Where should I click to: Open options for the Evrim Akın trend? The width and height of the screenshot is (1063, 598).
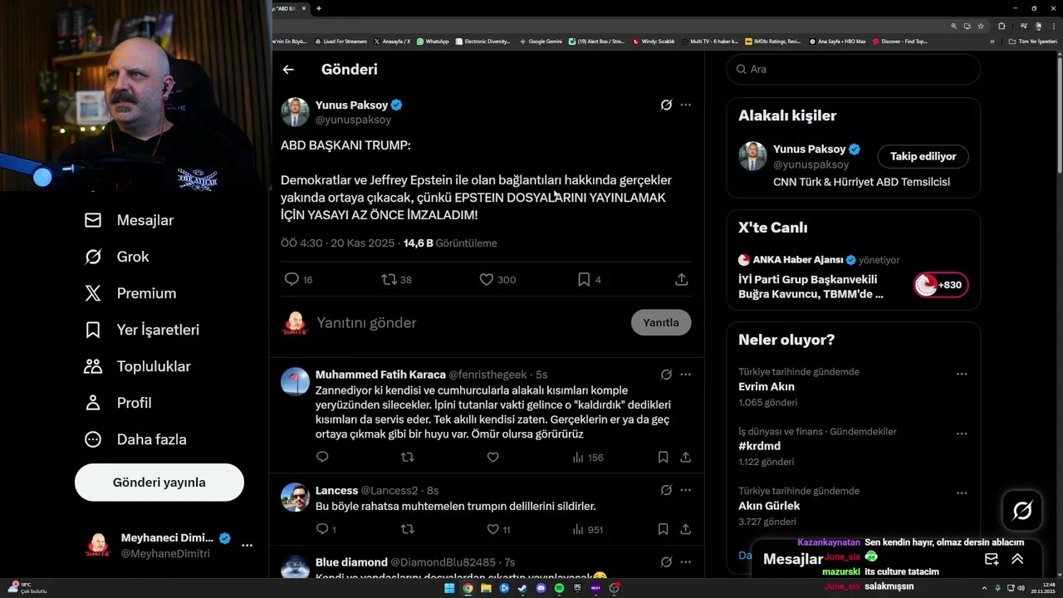(x=962, y=374)
